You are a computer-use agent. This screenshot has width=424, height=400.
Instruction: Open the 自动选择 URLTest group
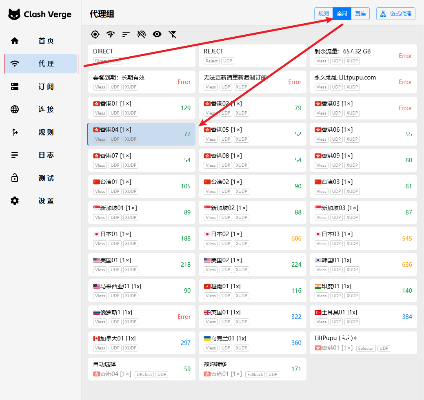[x=141, y=369]
